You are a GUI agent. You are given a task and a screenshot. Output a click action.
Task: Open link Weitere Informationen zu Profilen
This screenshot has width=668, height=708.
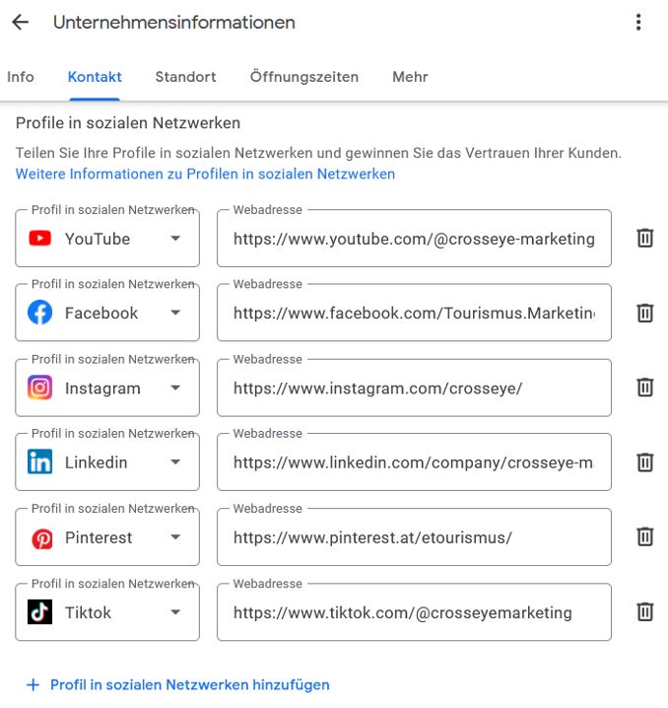[x=205, y=174]
